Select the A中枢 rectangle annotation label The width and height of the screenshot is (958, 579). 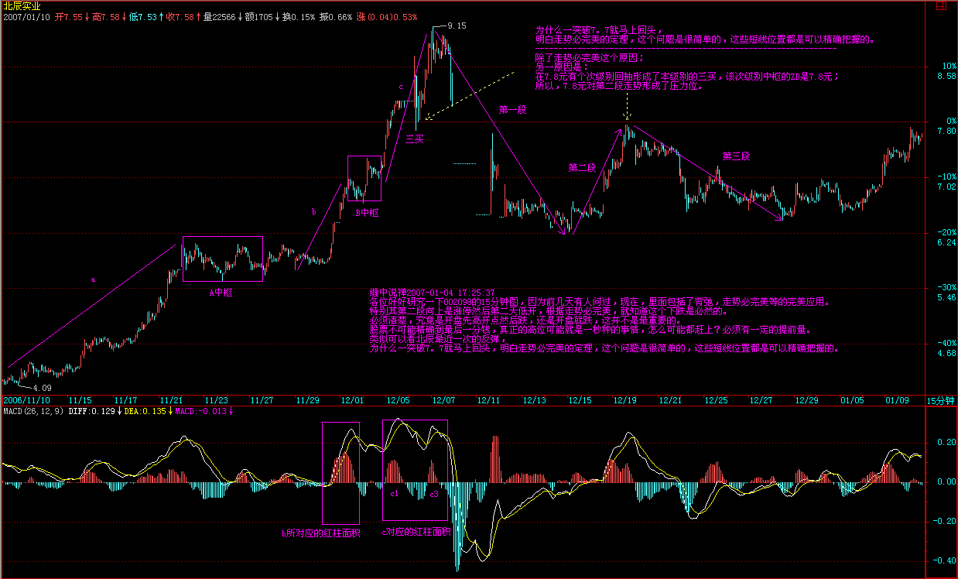pyautogui.click(x=221, y=293)
